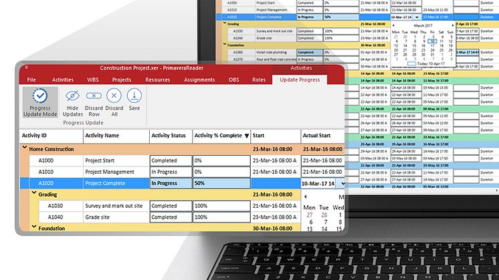Click next month arrow in background calendar

[x=453, y=25]
